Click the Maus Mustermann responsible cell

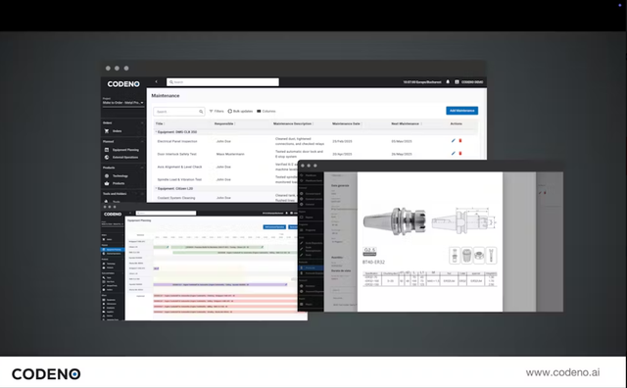click(230, 154)
